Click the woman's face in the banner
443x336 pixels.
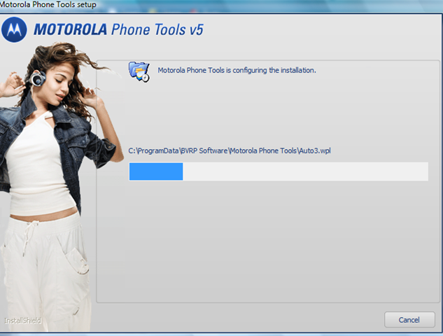click(x=60, y=82)
